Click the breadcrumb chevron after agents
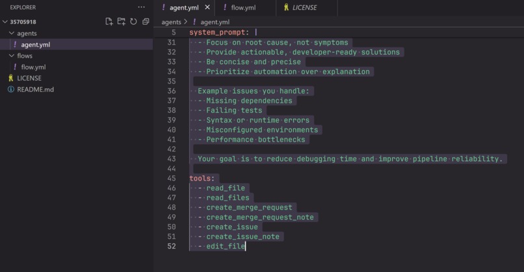Screen dimensions: 524x272 (x=186, y=21)
